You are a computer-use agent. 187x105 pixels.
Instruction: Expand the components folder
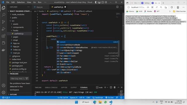(18, 27)
